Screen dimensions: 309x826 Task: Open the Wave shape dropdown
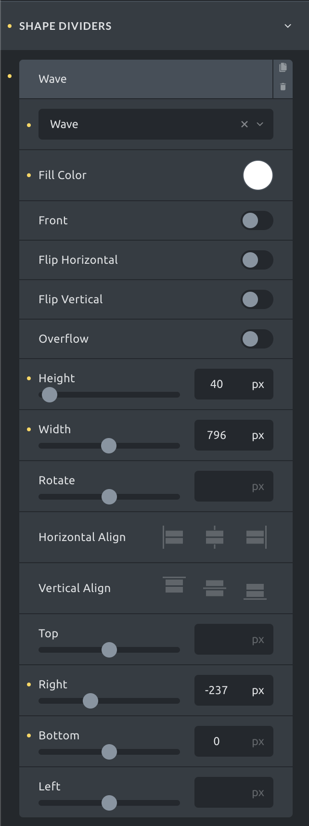coord(156,124)
